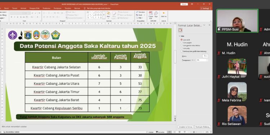Image resolution: width=270 pixels, height=135 pixels.
Task: Open the Warna fill color picker
Action: tap(205, 56)
